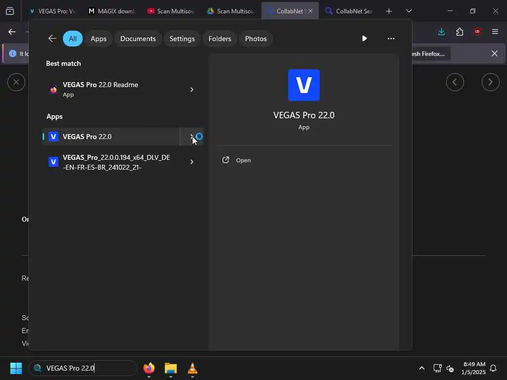Close the image viewer with round X
The height and width of the screenshot is (380, 507).
pos(16,82)
